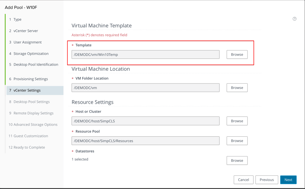Return to the Provisioning Settings step
The height and width of the screenshot is (189, 305).
click(30, 79)
